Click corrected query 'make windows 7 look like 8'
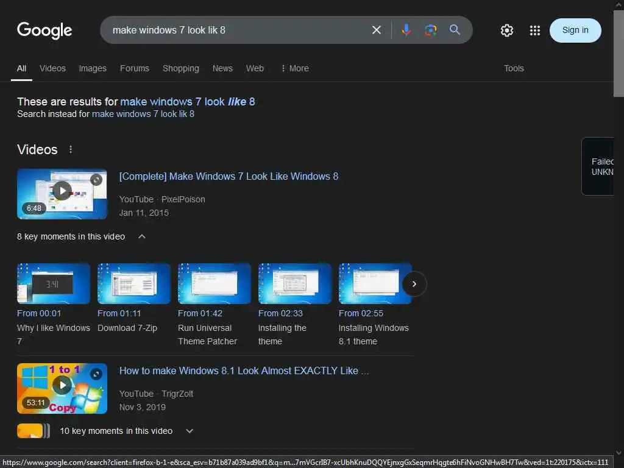 (188, 102)
